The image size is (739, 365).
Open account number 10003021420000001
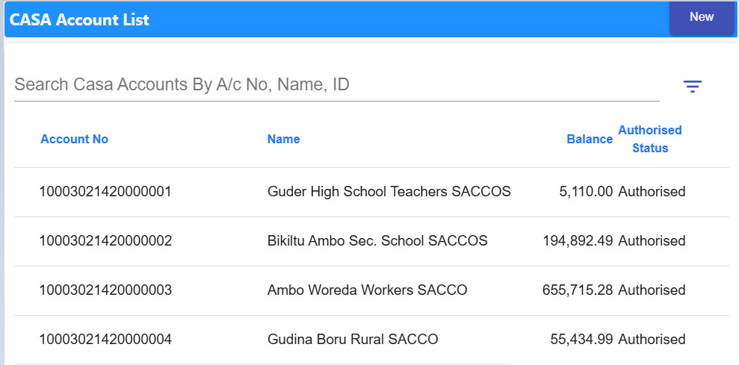(x=105, y=192)
